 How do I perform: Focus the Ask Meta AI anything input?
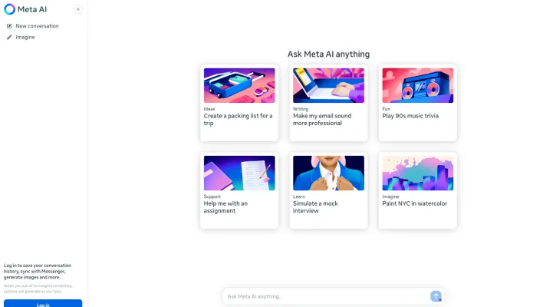pyautogui.click(x=327, y=296)
